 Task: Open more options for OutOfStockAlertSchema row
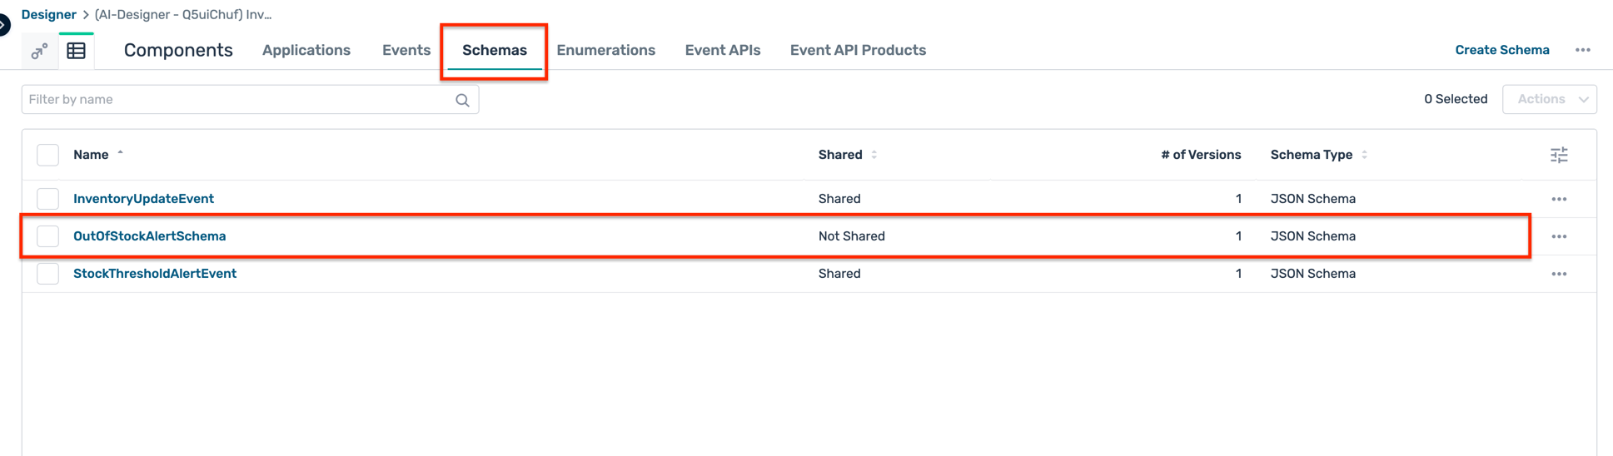coord(1559,236)
